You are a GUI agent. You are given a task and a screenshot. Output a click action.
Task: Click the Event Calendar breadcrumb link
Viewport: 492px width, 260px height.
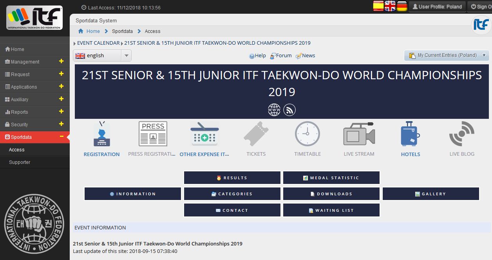(98, 43)
